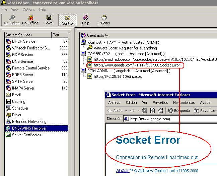
Task: Select the Control toolbar button
Action: [67, 20]
